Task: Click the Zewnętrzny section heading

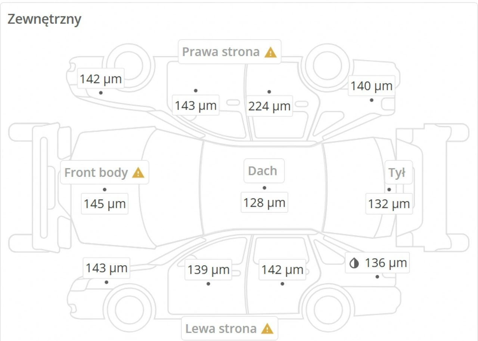Action: tap(44, 19)
